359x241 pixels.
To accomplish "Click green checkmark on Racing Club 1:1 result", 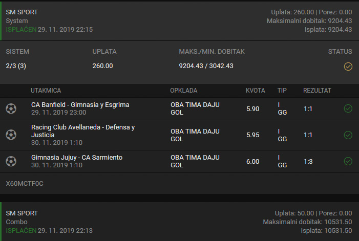I will [x=348, y=135].
